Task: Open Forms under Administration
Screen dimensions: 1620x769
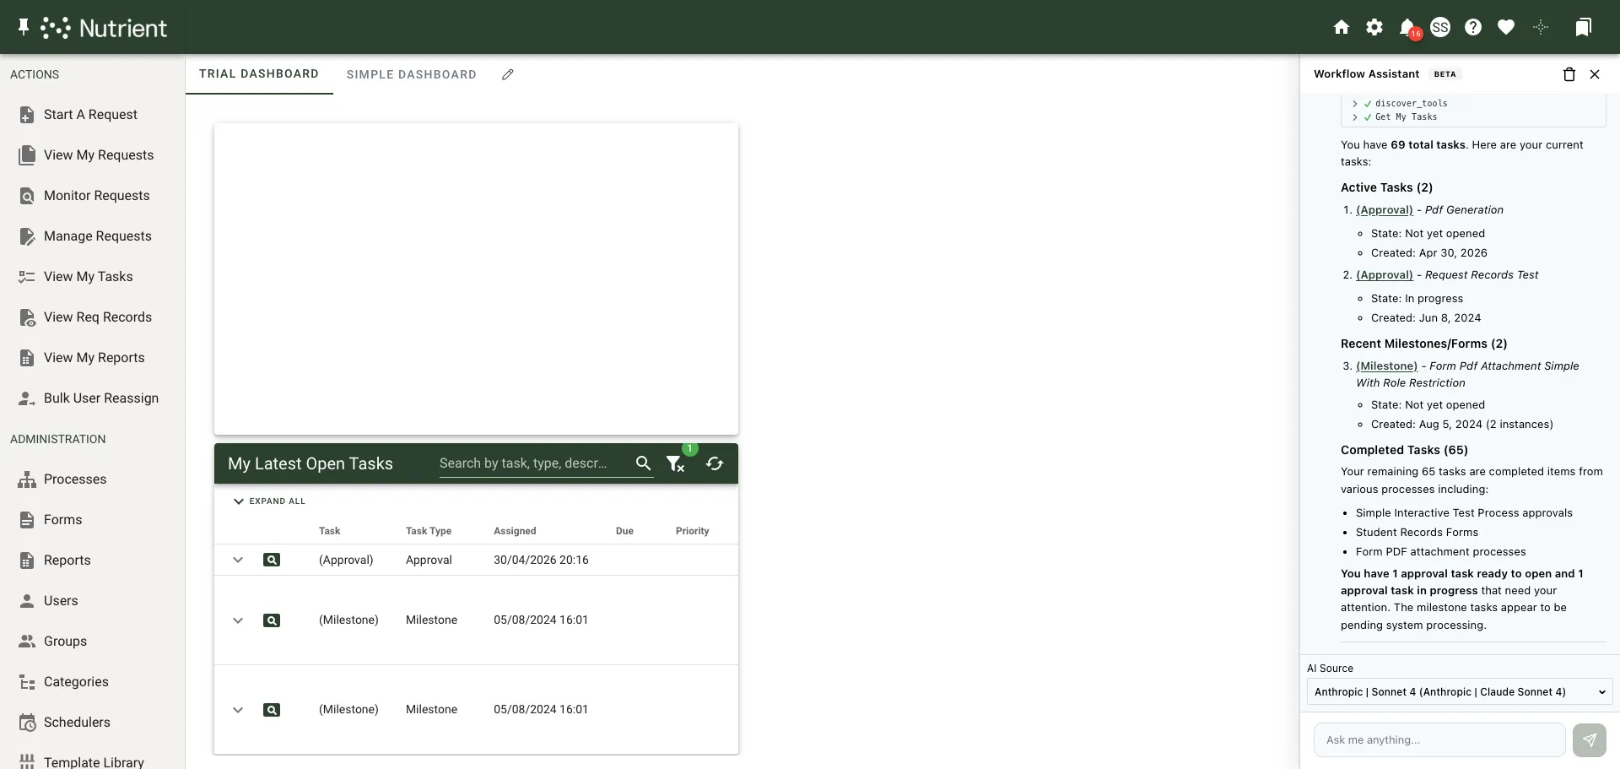Action: [x=92, y=520]
